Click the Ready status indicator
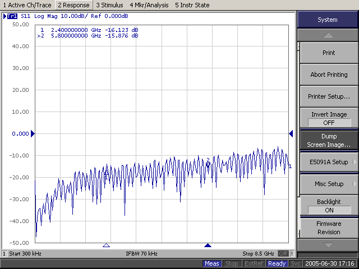The image size is (359, 269). click(277, 263)
